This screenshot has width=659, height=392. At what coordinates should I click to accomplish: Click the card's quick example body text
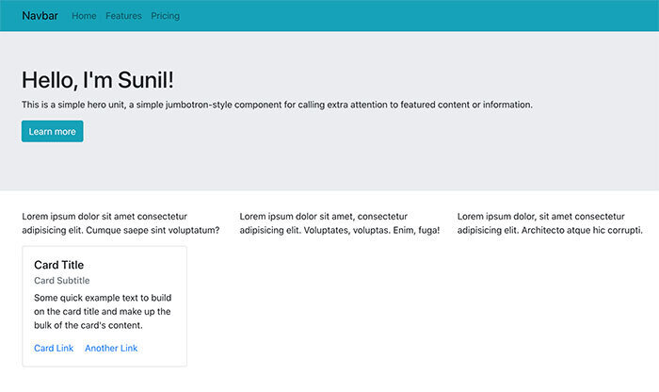click(x=103, y=312)
